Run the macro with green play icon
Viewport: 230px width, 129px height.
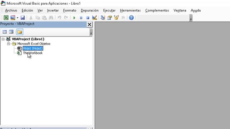coord(74,18)
